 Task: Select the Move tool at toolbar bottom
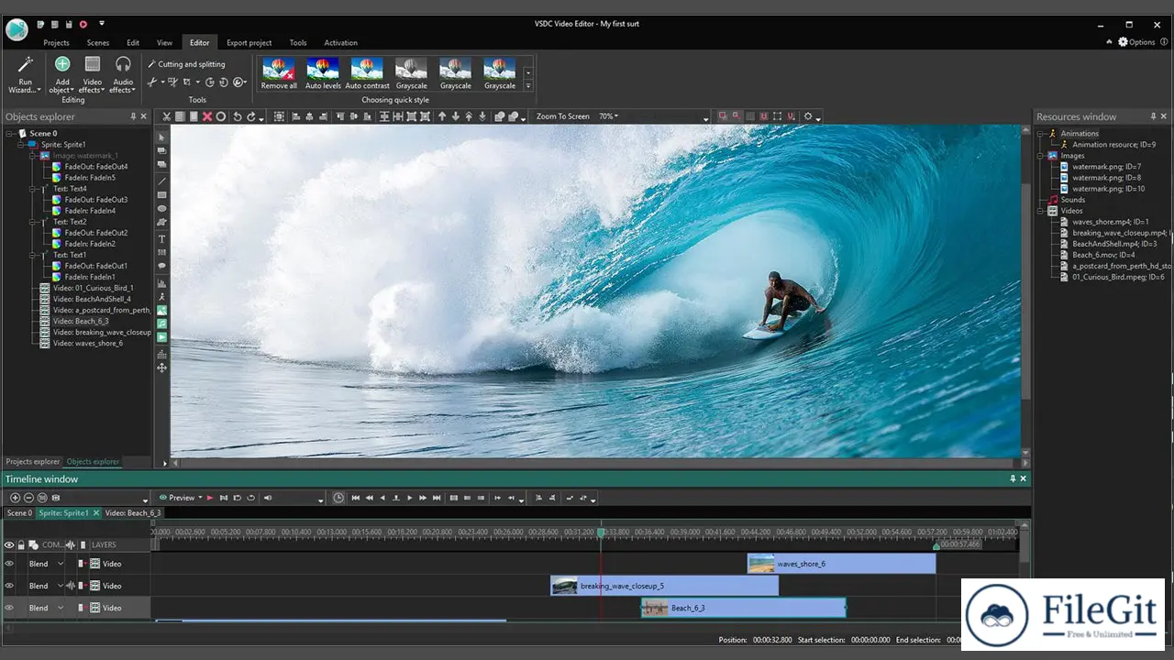pos(162,368)
